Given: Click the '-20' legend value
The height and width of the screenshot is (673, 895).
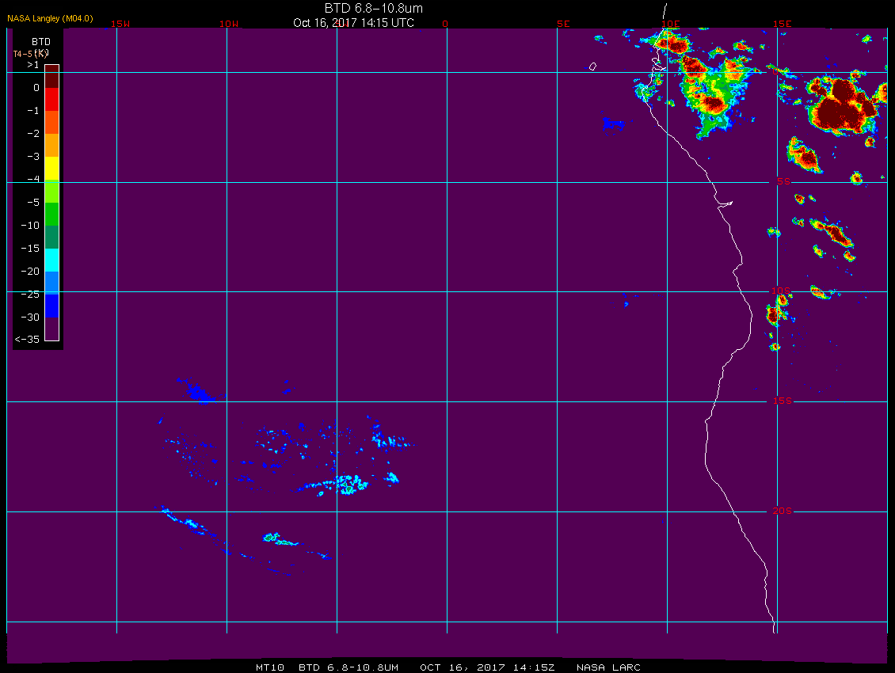Looking at the screenshot, I should (30, 271).
